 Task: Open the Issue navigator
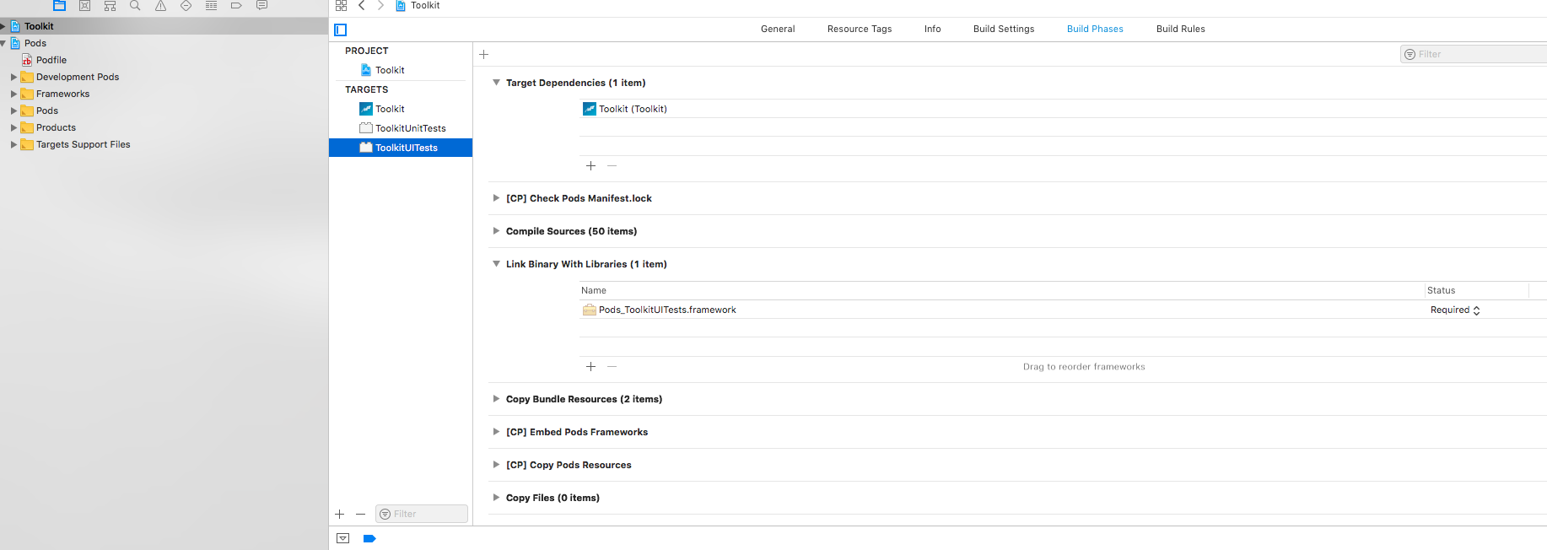[x=160, y=5]
